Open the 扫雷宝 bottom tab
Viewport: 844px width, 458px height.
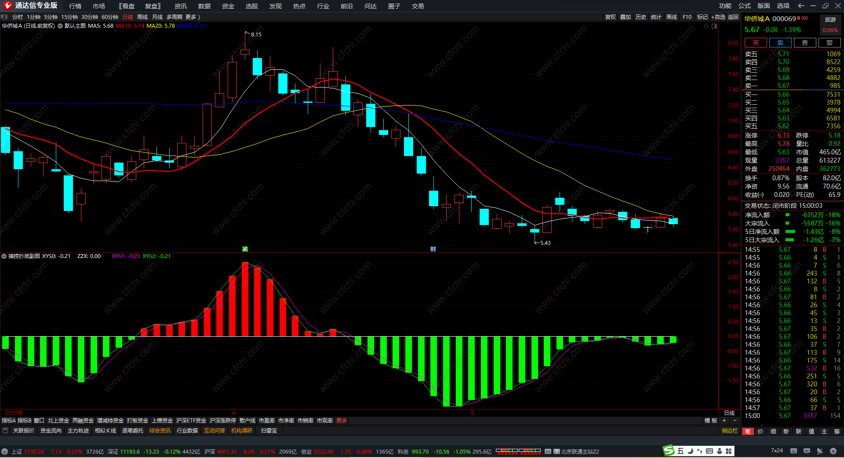[269, 431]
